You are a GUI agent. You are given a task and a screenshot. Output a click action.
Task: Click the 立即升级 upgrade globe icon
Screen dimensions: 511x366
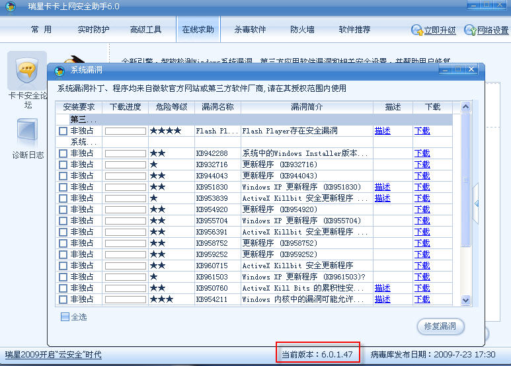point(417,30)
